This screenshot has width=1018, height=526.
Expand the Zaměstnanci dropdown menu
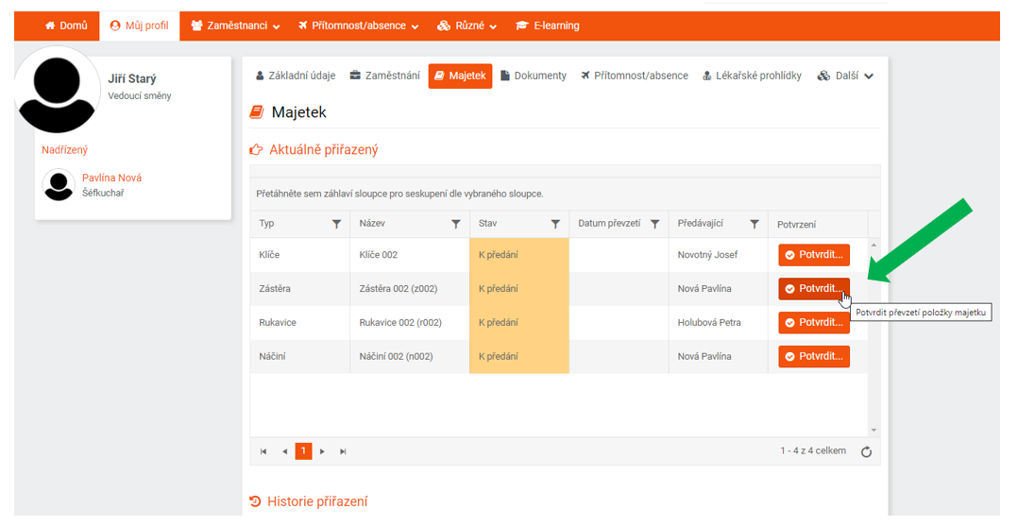tap(235, 26)
